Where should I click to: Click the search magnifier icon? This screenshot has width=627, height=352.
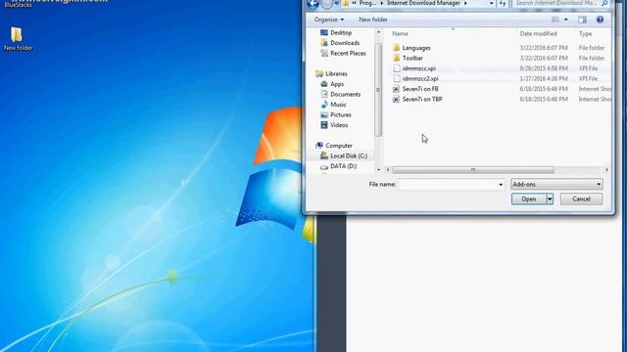[604, 3]
